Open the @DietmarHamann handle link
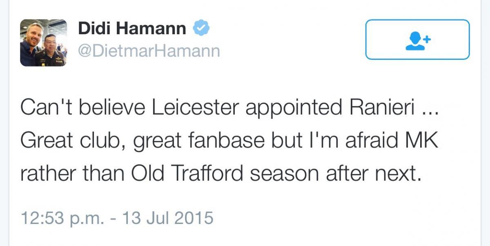Screen dimensions: 490x246 click(149, 51)
